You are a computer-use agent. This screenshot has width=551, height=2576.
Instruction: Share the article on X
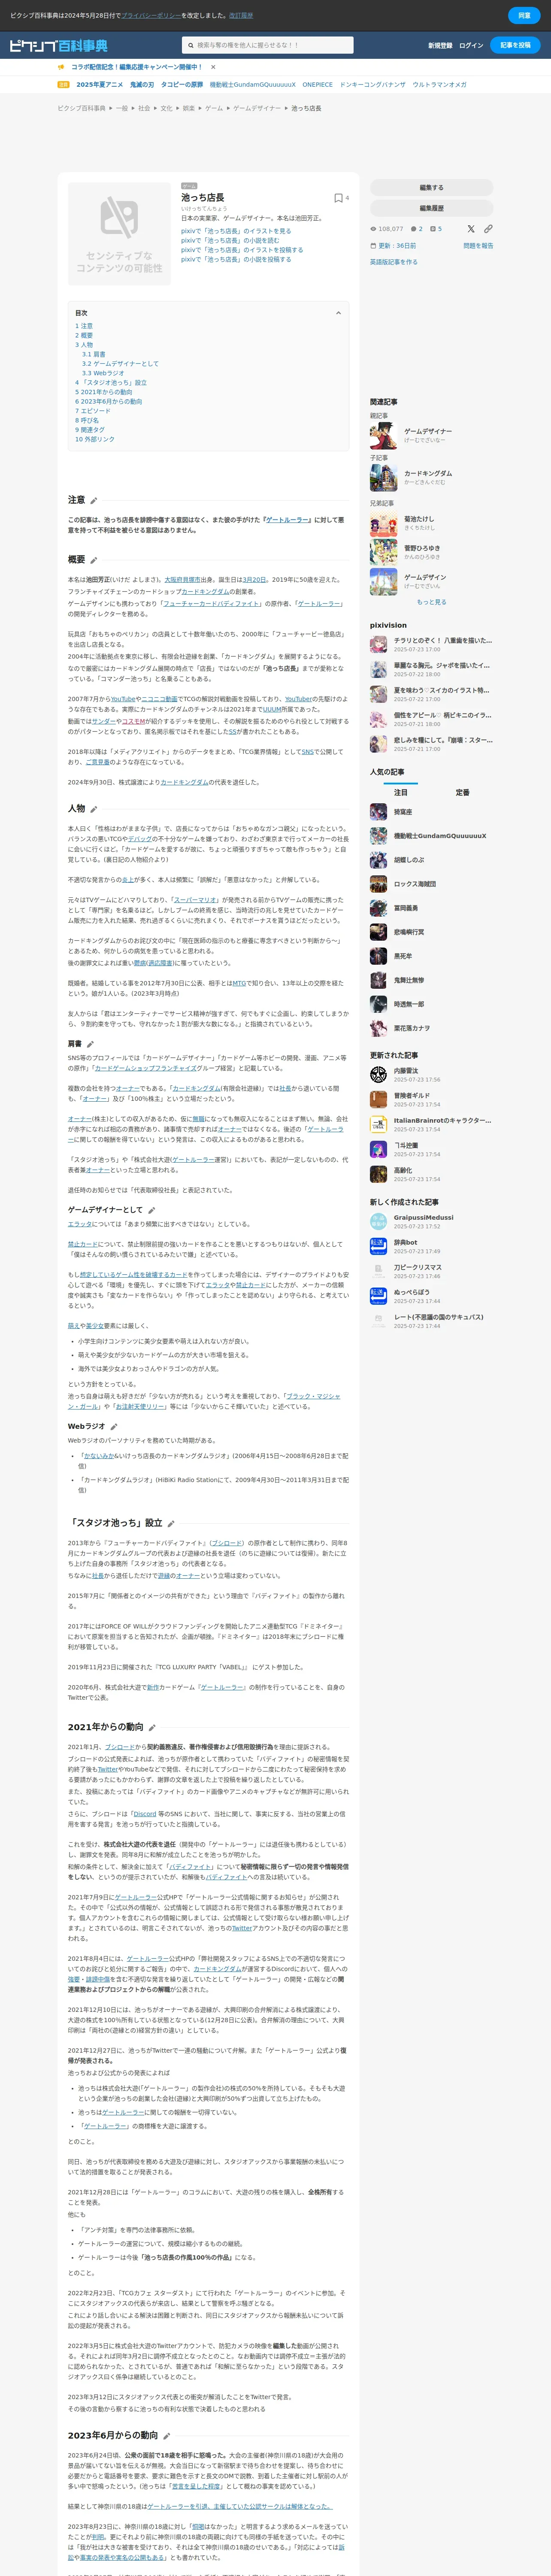pyautogui.click(x=471, y=229)
